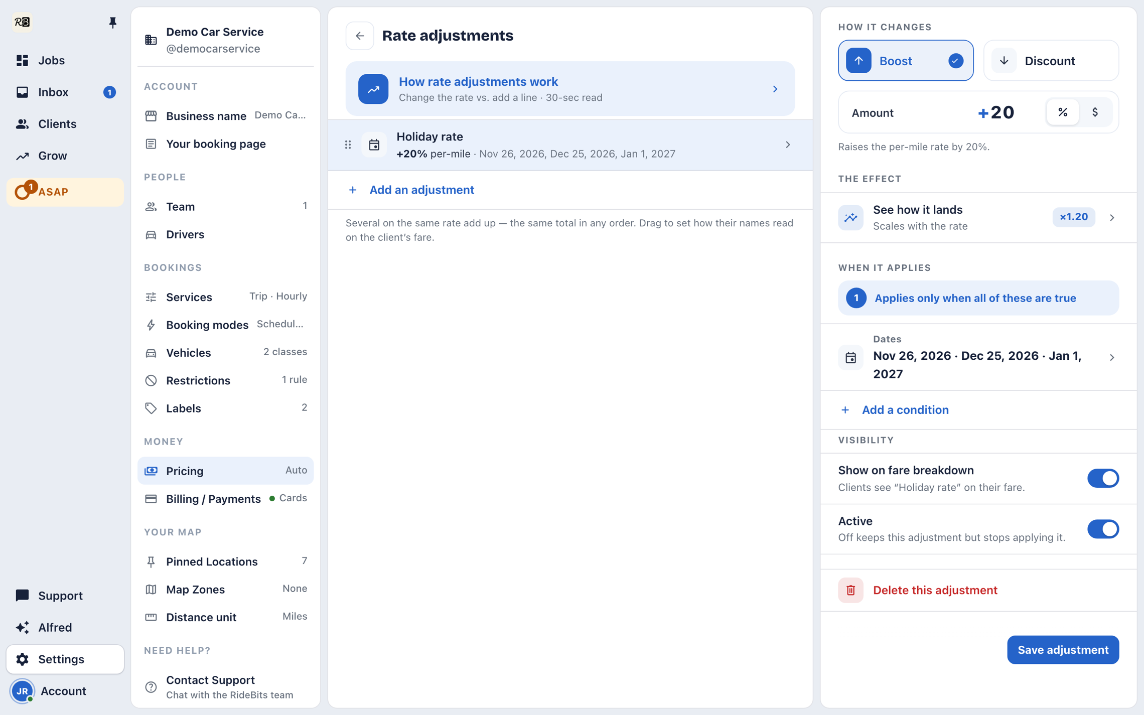Screen dimensions: 1144x715
Task: Click the trash icon for deleting adjustment
Action: 850,590
